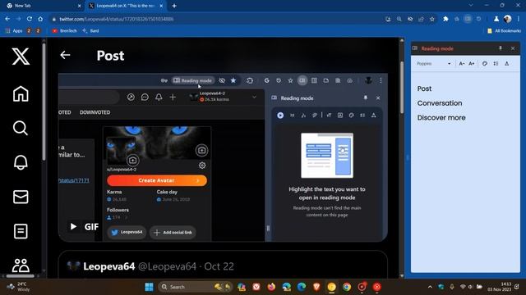Show hidden system tray icons
This screenshot has height=295, width=526.
tap(430, 287)
